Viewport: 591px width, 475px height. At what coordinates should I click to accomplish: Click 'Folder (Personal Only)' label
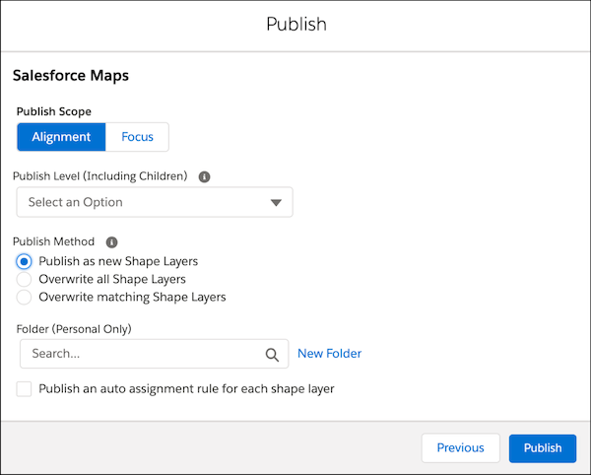coord(74,329)
